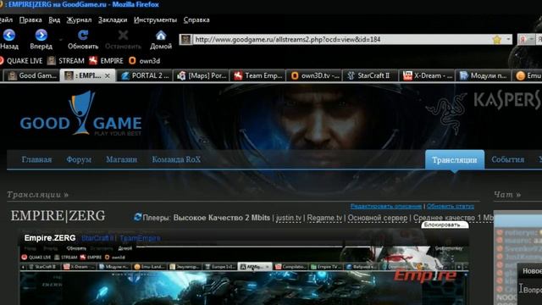This screenshot has width=542, height=305.
Task: Switch to the PORTAL 2 tab
Action: click(145, 75)
